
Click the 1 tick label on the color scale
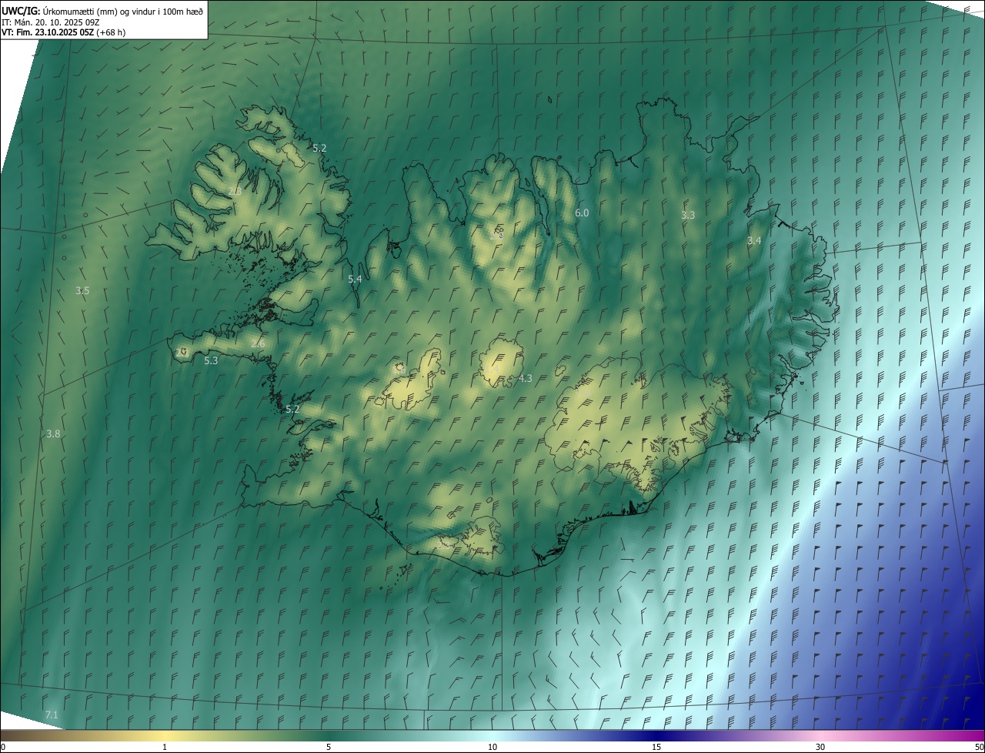pyautogui.click(x=165, y=747)
